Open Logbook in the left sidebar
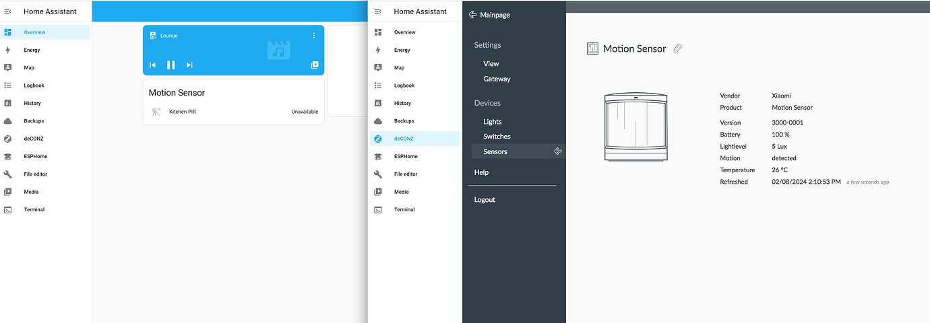The image size is (930, 323). (x=45, y=85)
